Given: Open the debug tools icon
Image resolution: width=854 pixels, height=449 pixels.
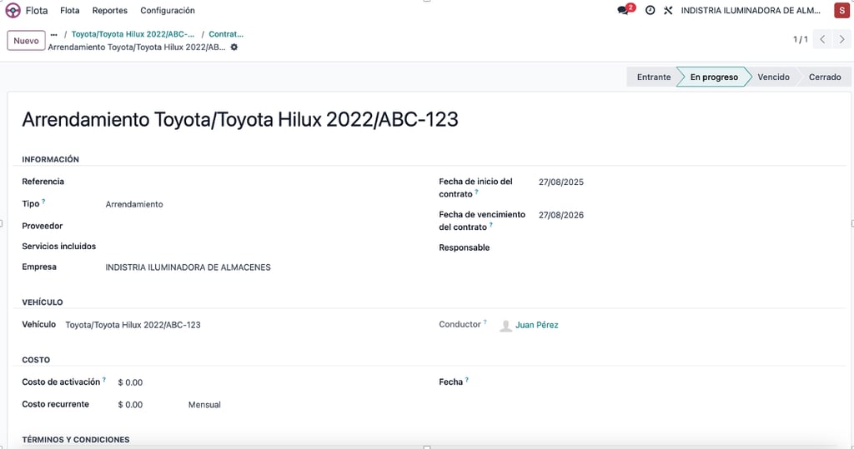Looking at the screenshot, I should [x=668, y=10].
